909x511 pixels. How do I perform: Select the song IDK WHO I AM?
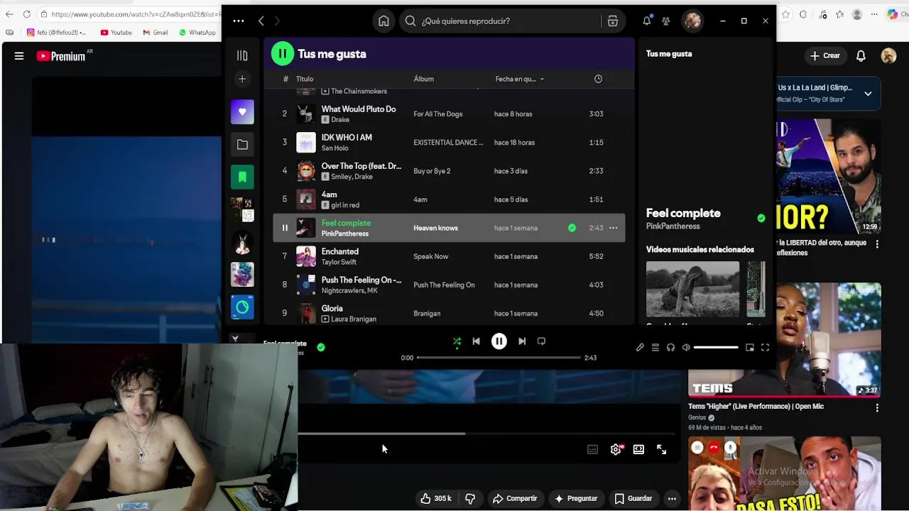(347, 138)
